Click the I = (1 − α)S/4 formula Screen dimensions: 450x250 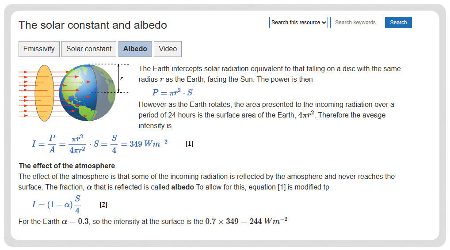(56, 205)
